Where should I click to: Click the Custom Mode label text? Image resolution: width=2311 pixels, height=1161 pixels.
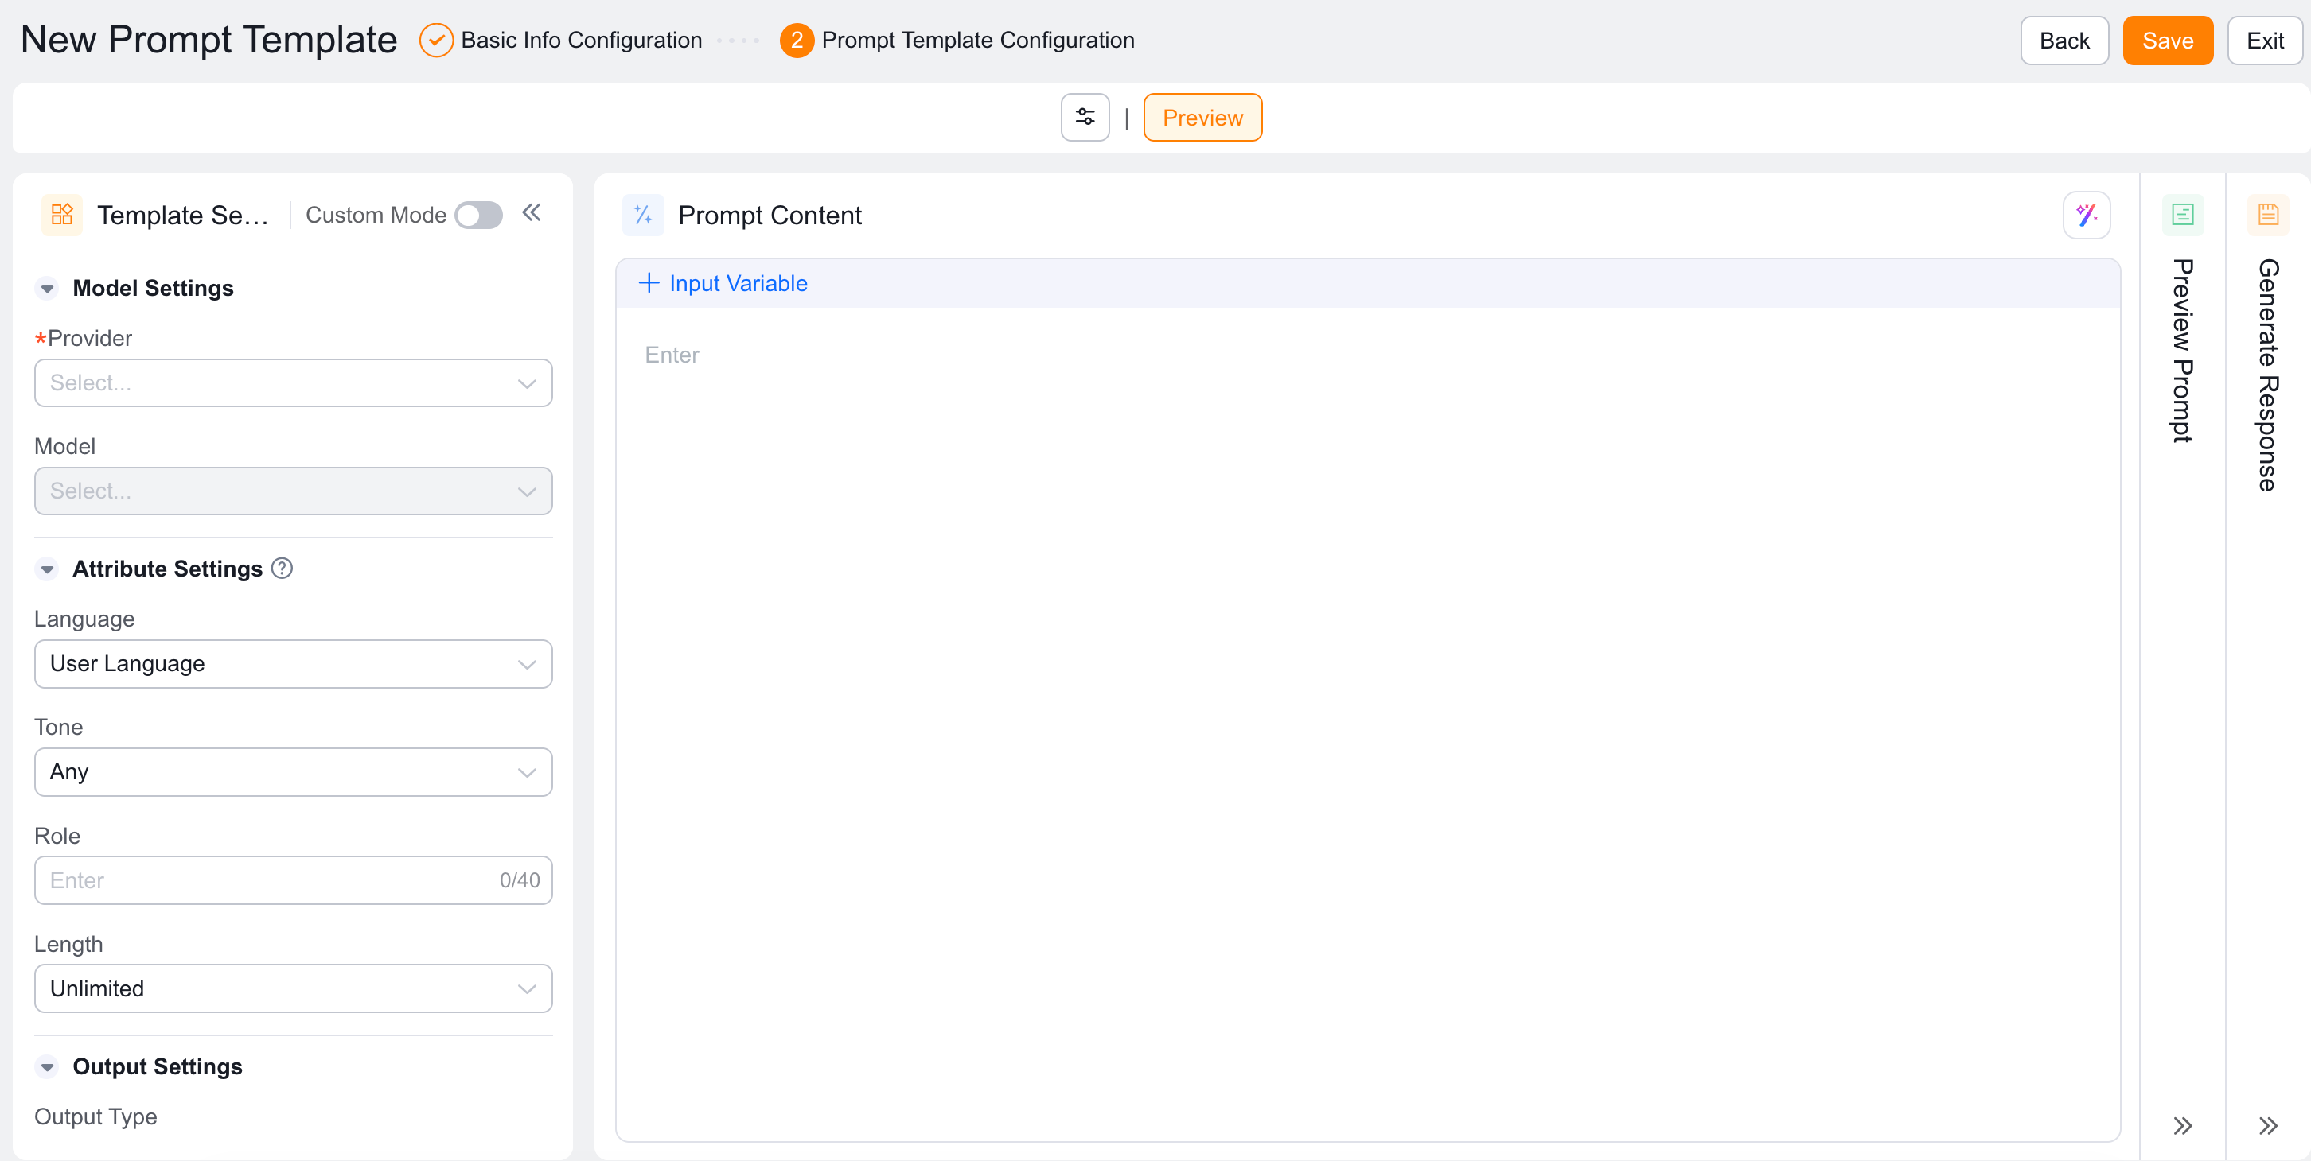pos(376,216)
